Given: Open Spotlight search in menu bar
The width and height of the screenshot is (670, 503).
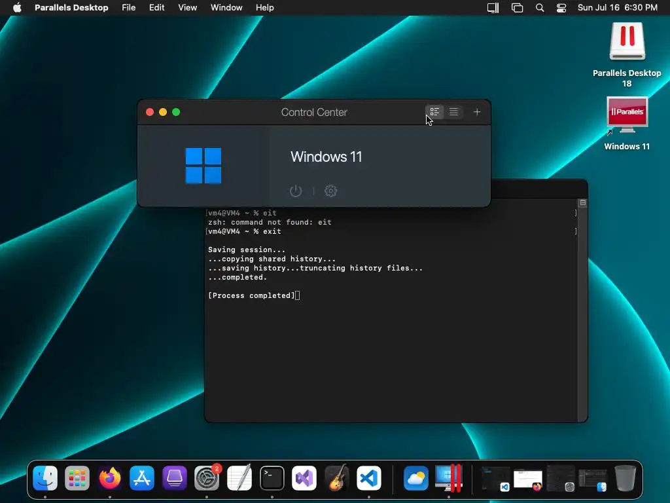Looking at the screenshot, I should (x=540, y=8).
